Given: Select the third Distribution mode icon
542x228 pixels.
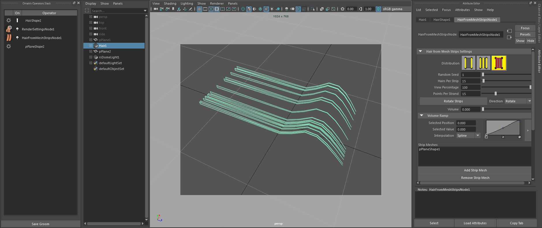Looking at the screenshot, I should point(499,63).
